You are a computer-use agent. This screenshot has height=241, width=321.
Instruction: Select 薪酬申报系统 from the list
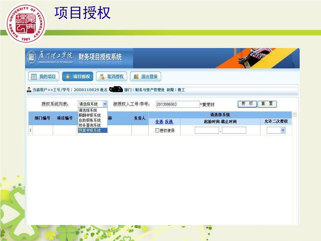pos(93,115)
